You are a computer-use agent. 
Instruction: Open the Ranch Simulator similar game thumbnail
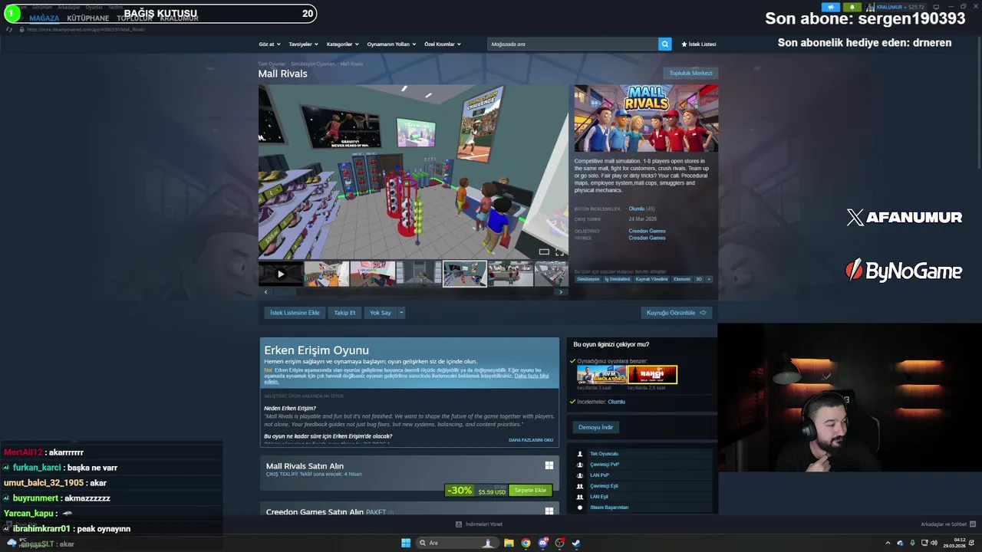[x=652, y=374]
